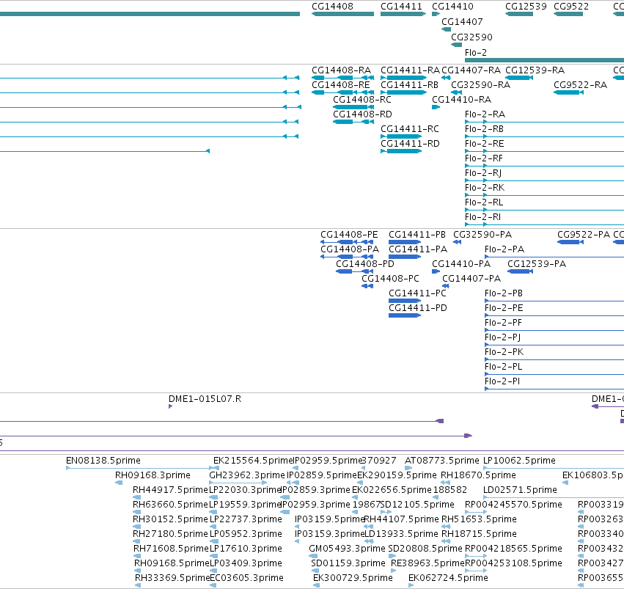The height and width of the screenshot is (589, 624).
Task: Click the RP004218565.5prime EST label
Action: pos(513,549)
